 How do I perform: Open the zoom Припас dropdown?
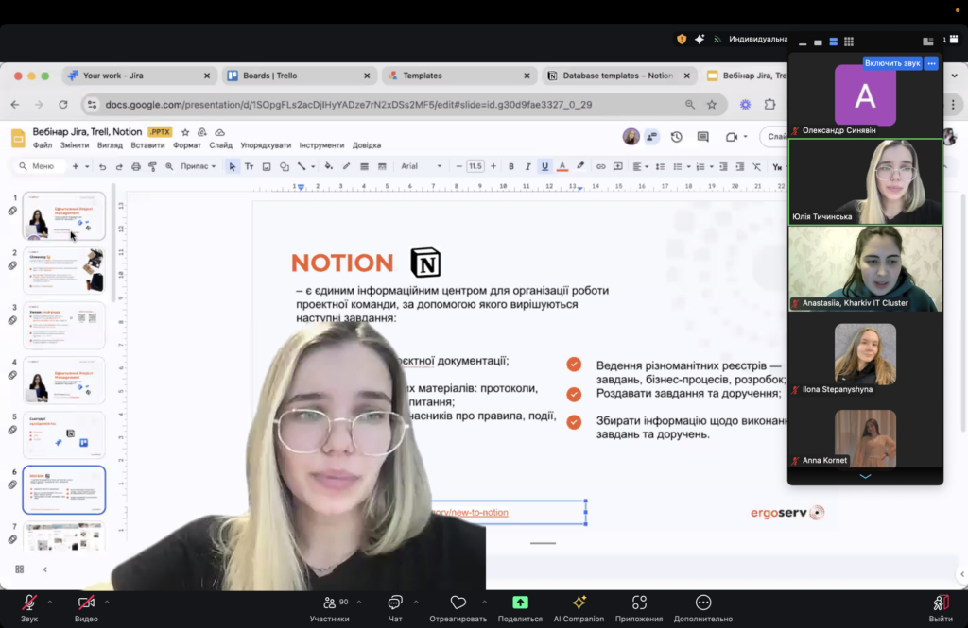(x=199, y=166)
